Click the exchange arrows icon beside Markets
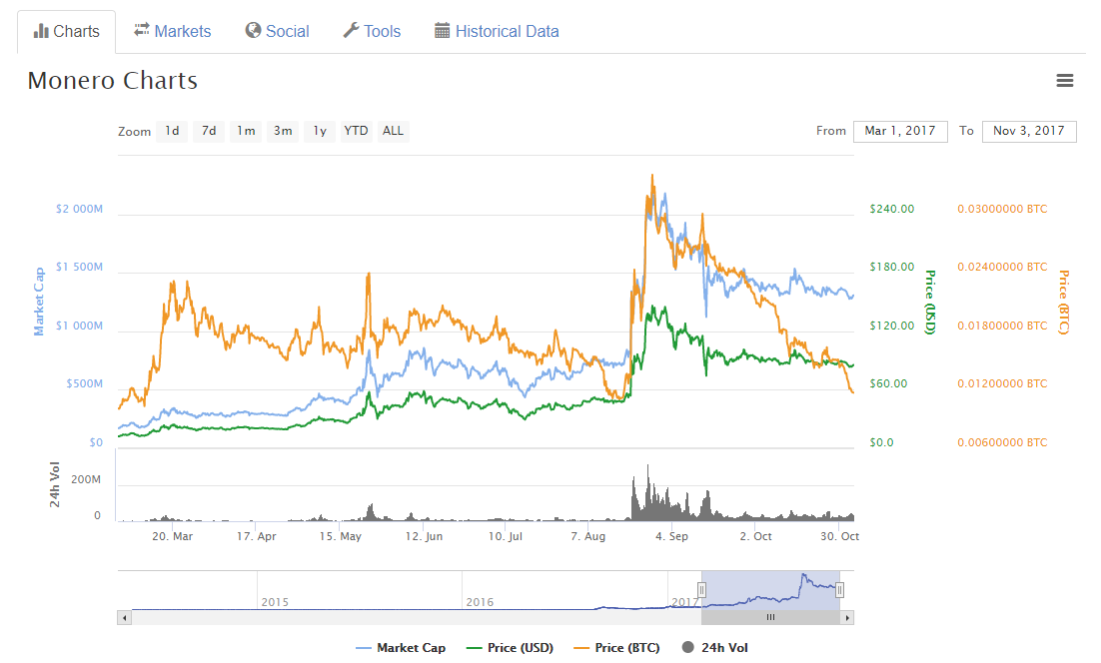This screenshot has width=1101, height=663. 142,30
